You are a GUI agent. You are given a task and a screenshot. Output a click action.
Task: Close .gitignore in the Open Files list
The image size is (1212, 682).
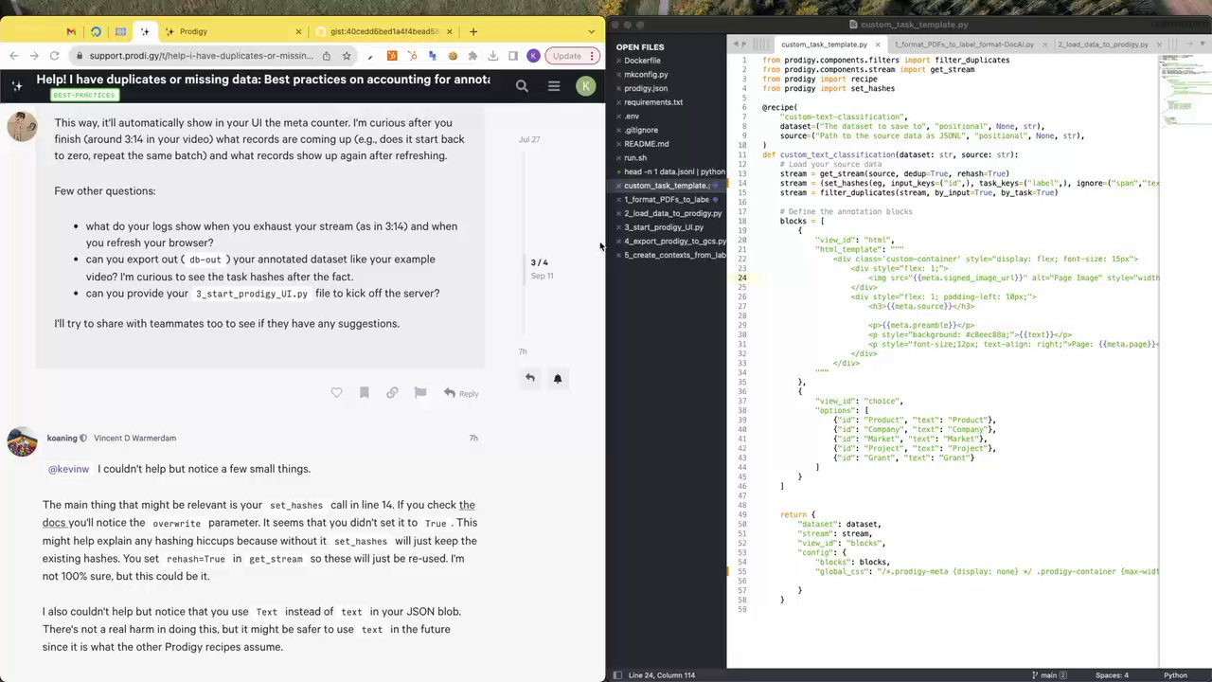tap(618, 130)
